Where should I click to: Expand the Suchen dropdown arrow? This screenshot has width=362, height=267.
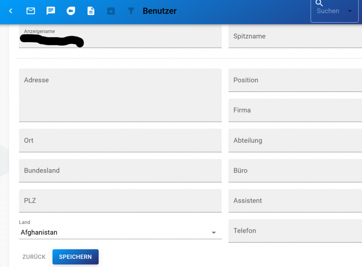click(350, 11)
